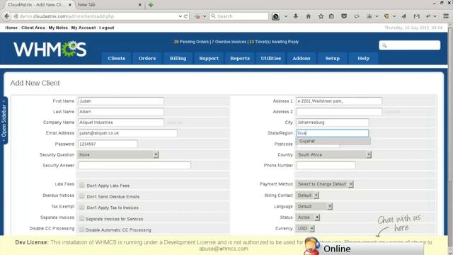Screen dimensions: 453x255
Task: Open the Language dropdown
Action: [x=314, y=206]
